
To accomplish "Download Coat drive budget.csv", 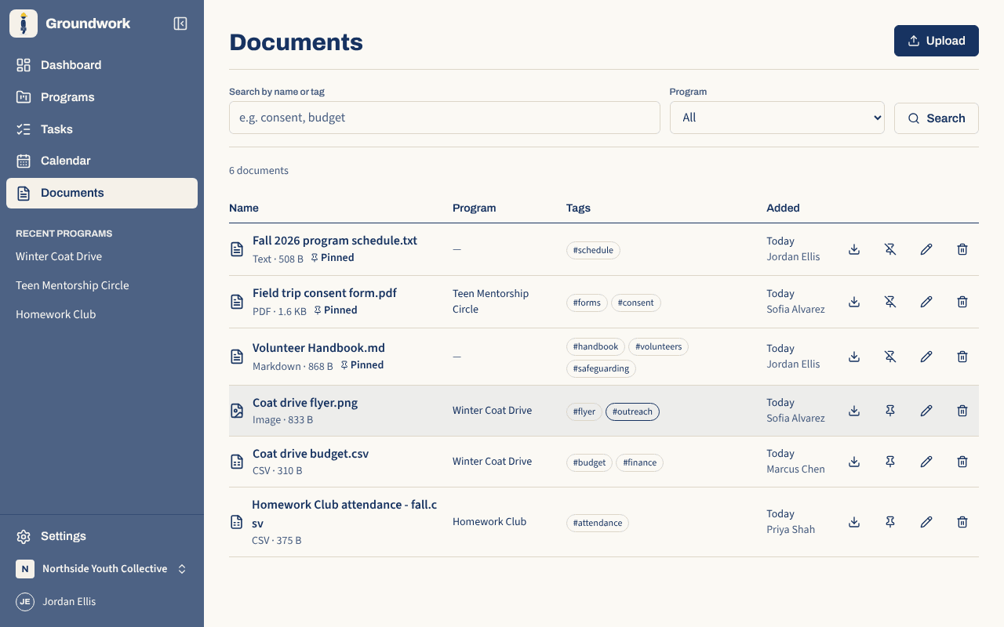I will pyautogui.click(x=854, y=462).
